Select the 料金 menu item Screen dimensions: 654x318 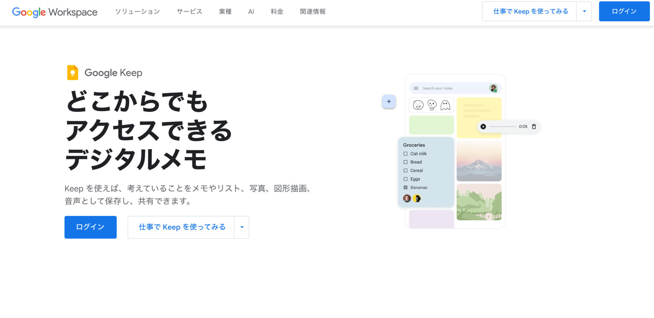click(x=277, y=12)
